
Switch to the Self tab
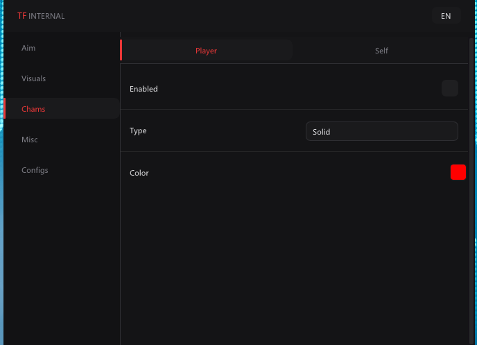[381, 50]
